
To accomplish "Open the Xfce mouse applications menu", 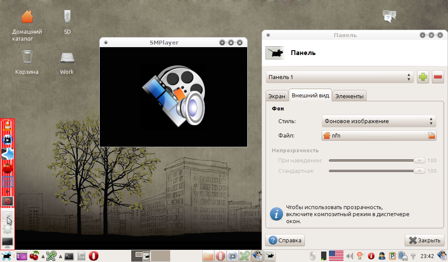I will click(6, 256).
